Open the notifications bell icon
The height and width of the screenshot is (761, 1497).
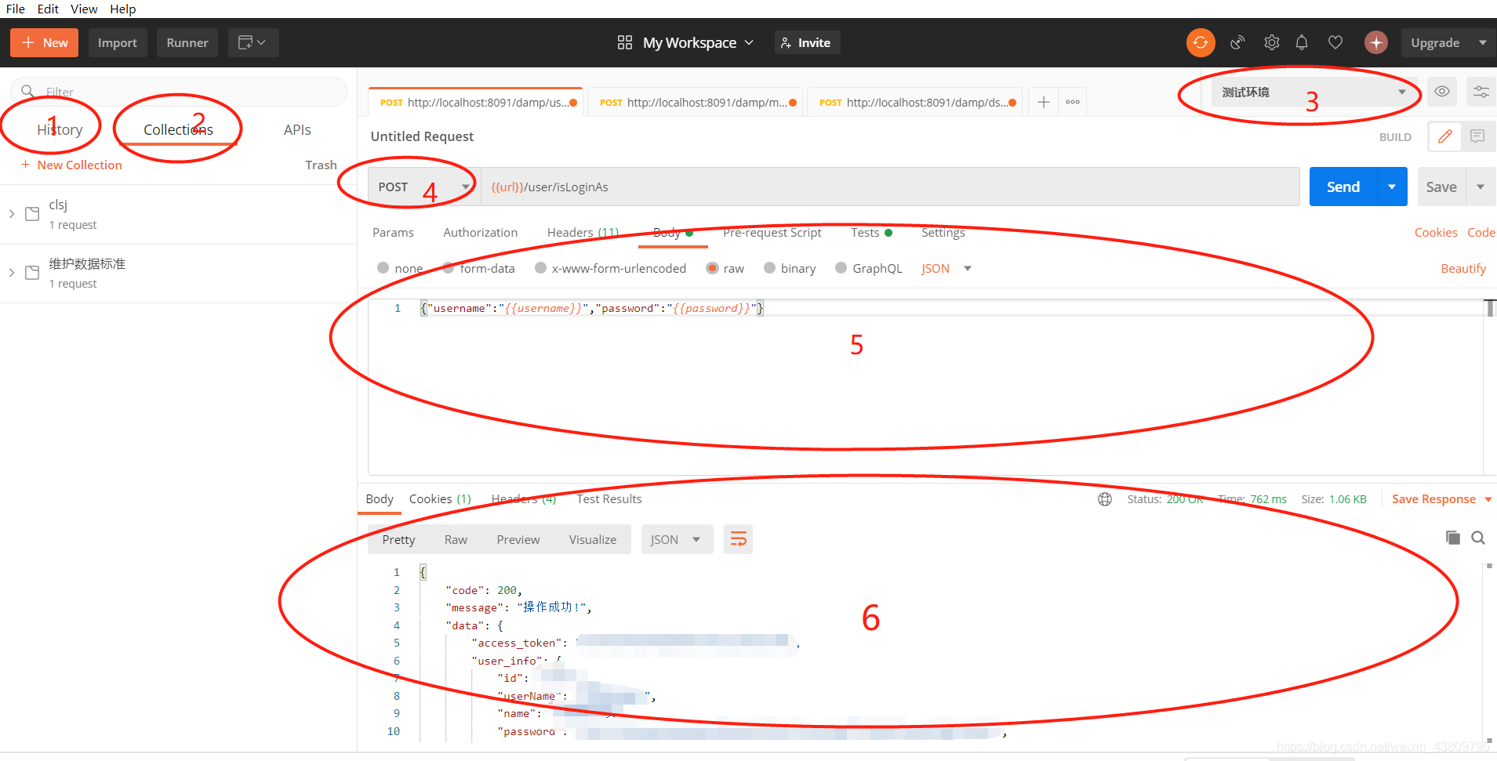point(1302,42)
